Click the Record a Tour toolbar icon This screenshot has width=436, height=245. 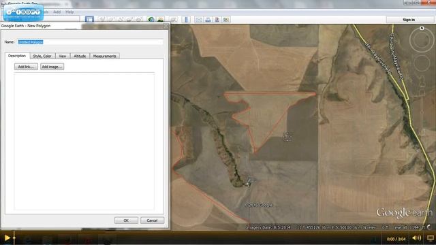coord(139,20)
